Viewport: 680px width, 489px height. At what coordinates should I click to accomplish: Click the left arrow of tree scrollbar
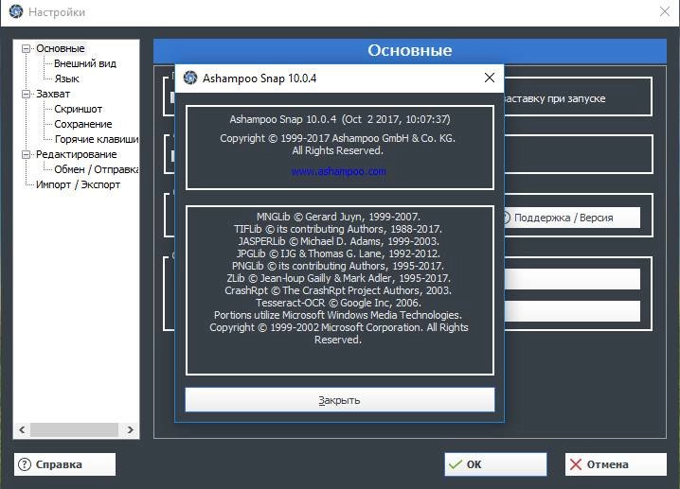coord(22,430)
